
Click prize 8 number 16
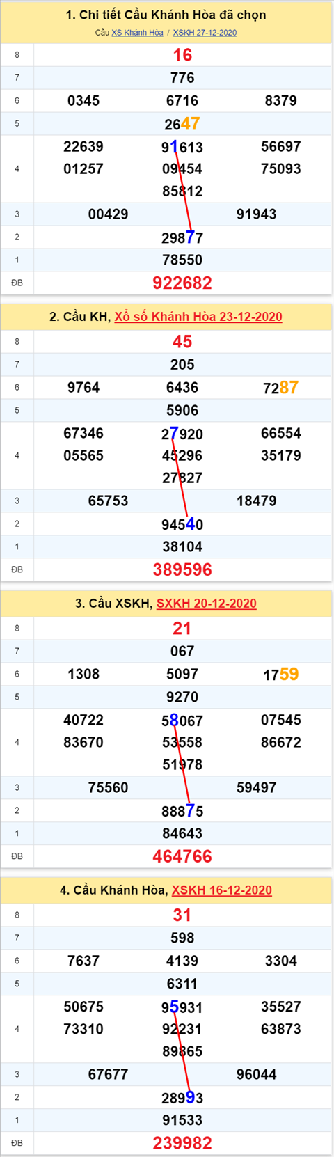(x=182, y=55)
